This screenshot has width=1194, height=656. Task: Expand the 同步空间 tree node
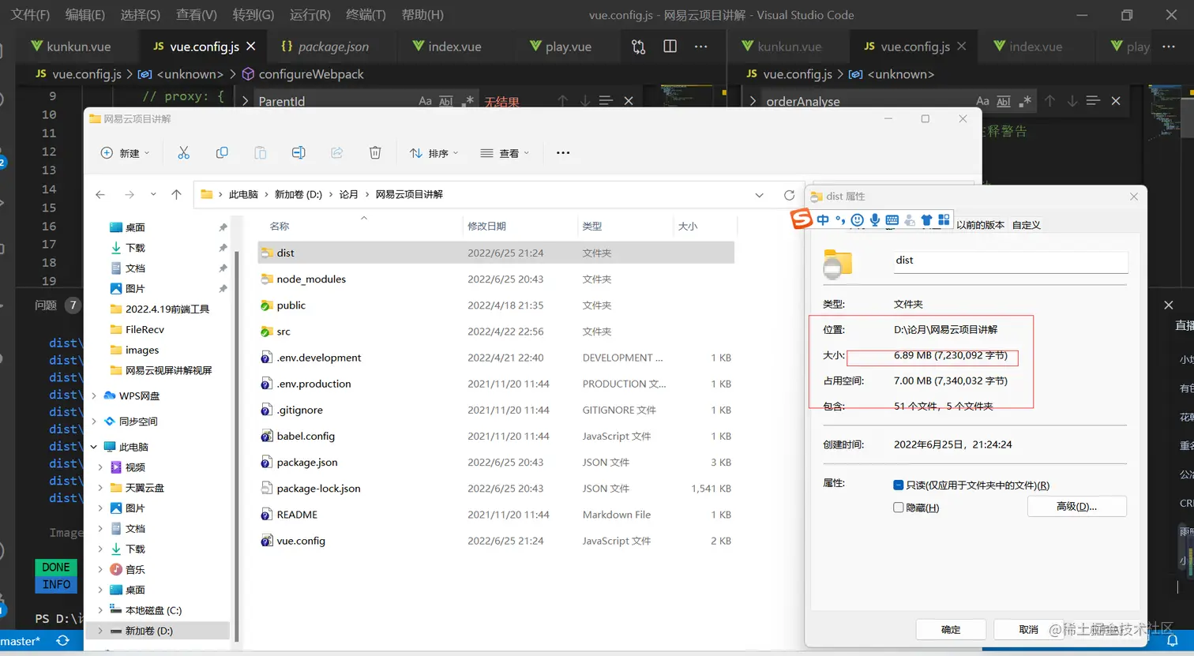click(95, 422)
